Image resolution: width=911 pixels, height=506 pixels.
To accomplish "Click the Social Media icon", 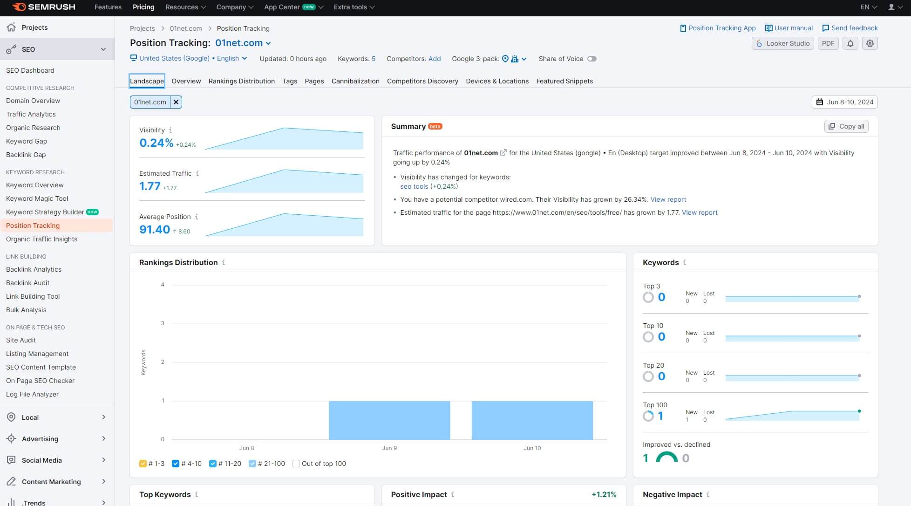I will tap(11, 460).
